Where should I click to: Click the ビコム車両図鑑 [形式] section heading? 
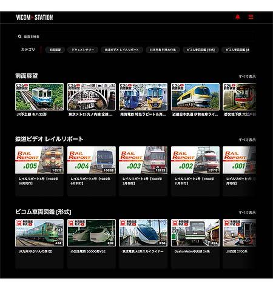[43, 212]
